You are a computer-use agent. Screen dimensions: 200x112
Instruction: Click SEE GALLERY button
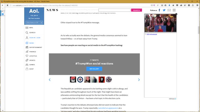(94, 69)
